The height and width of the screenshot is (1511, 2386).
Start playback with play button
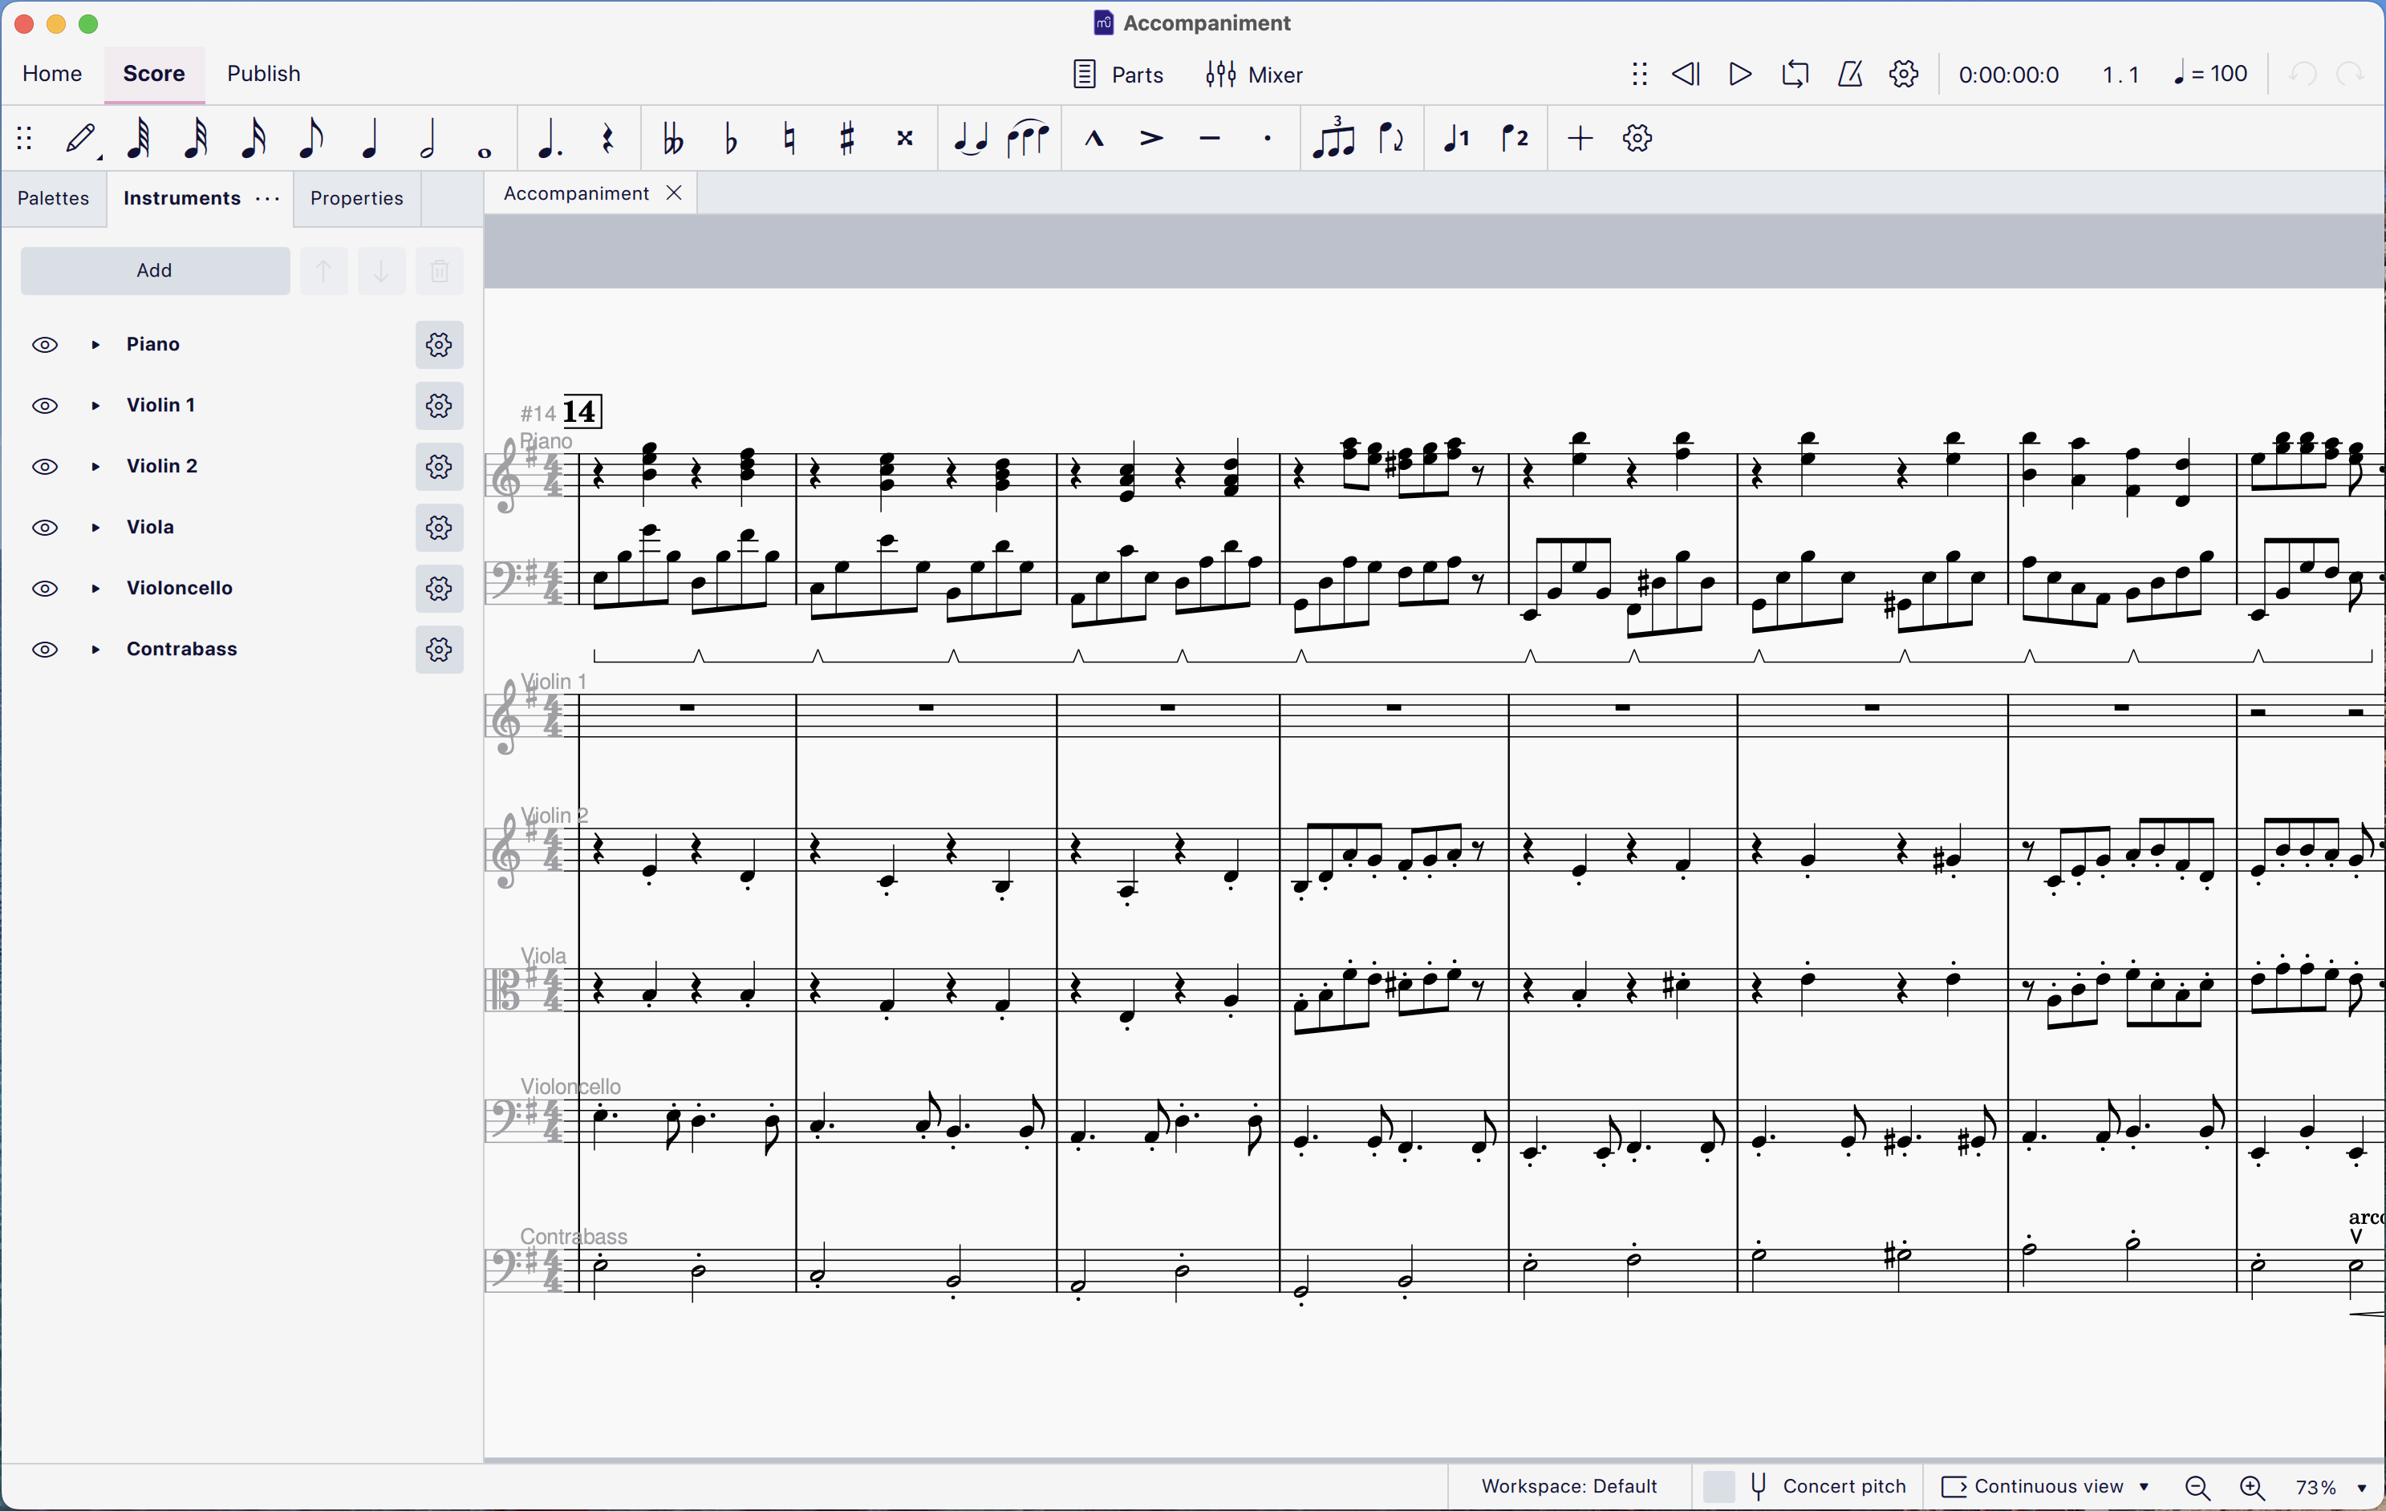(x=1740, y=75)
